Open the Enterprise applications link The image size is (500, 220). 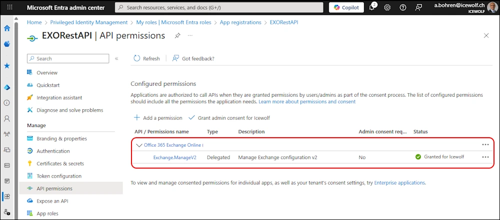tap(399, 183)
